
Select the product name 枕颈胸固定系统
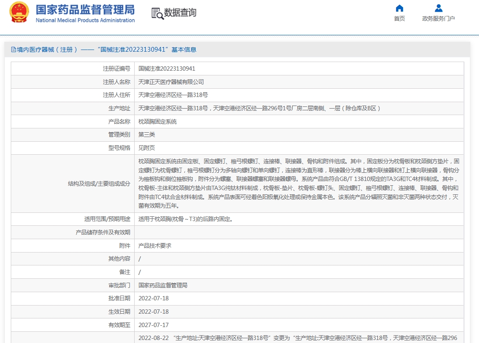point(158,122)
